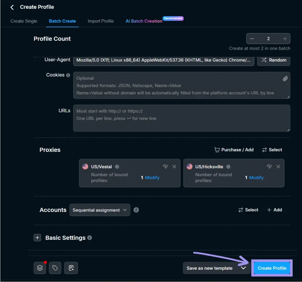Show Basic Settings info tooltip
The image size is (302, 282).
click(x=89, y=238)
